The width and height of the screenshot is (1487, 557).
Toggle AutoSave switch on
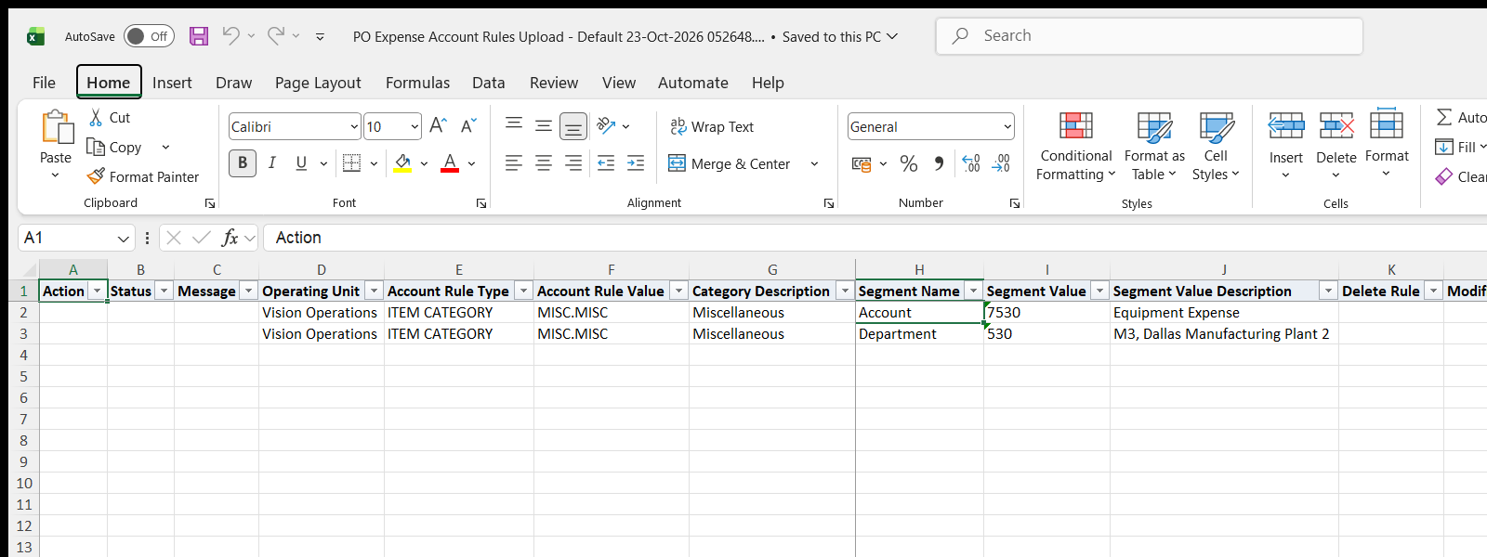(x=149, y=36)
